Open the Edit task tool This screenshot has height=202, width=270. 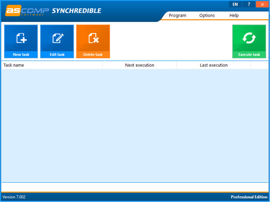tap(57, 41)
